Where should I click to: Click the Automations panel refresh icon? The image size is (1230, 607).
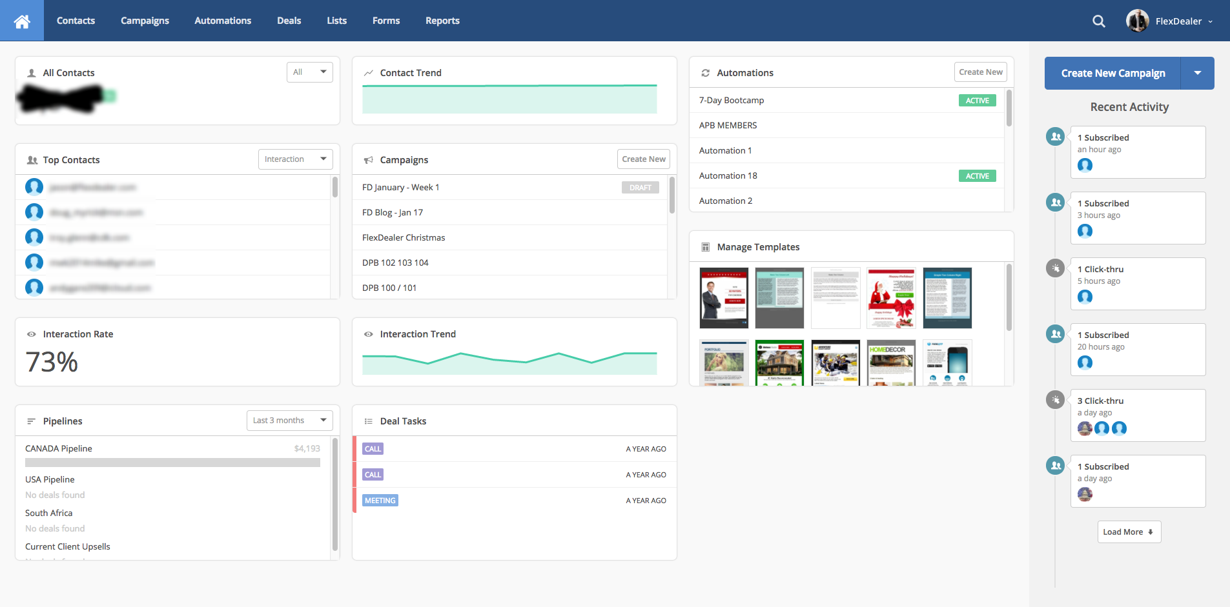coord(705,73)
